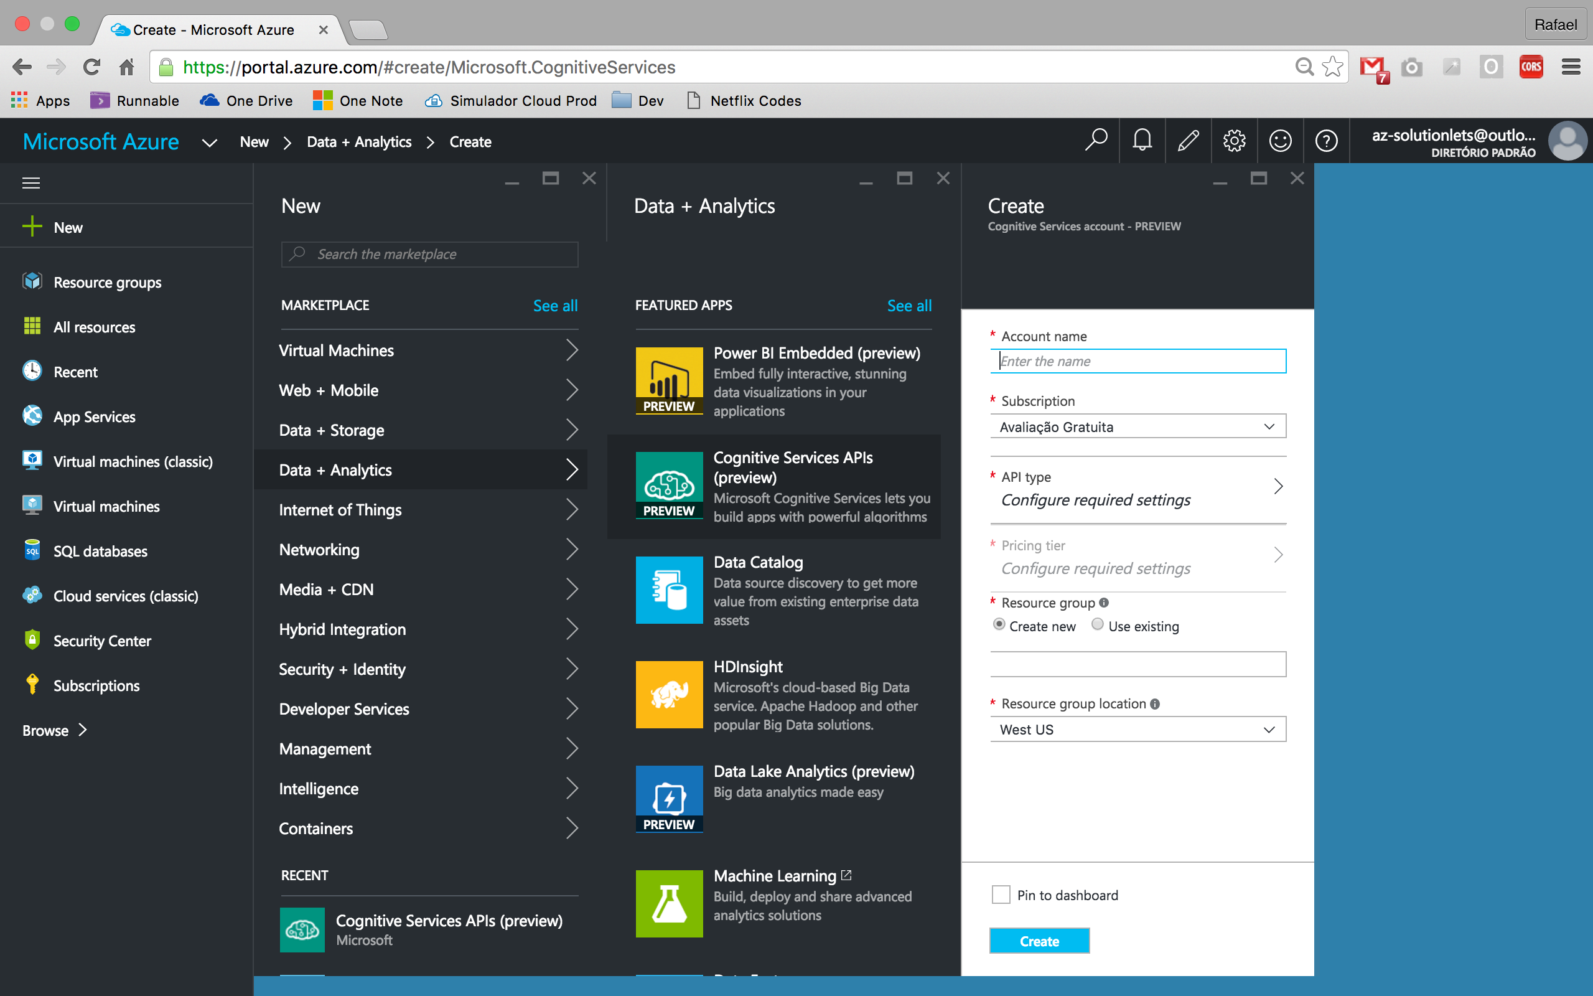Toggle the hamburger sidebar menu icon
Viewport: 1593px width, 996px height.
pyautogui.click(x=31, y=182)
